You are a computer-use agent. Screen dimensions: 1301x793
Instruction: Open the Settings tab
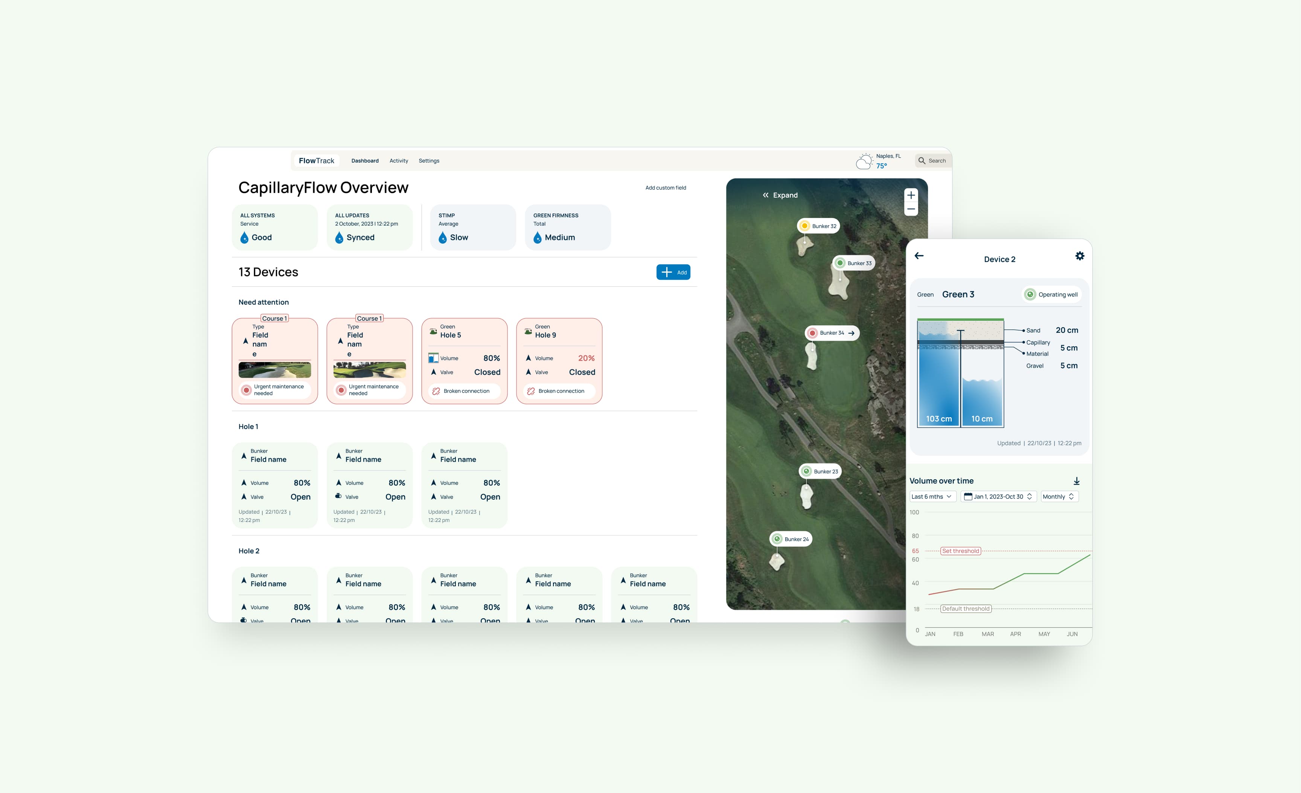(429, 161)
